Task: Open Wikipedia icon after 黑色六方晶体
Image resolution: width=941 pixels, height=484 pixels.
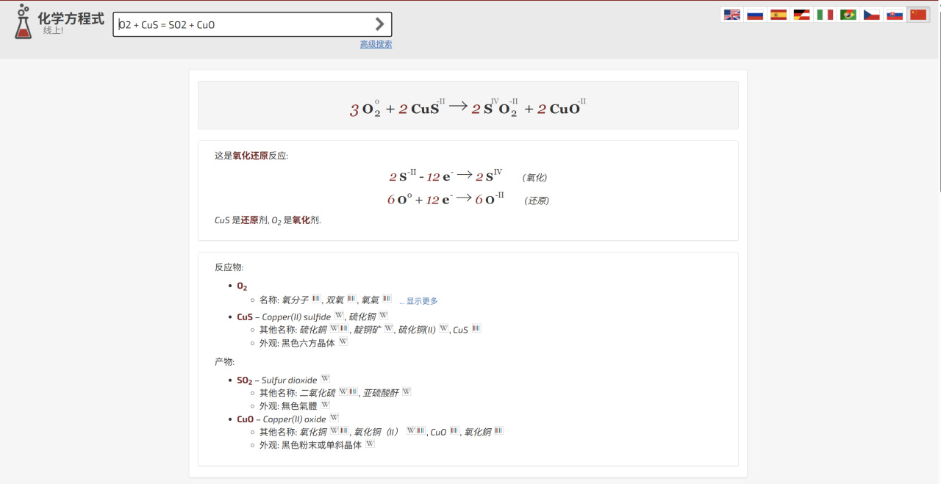Action: (343, 342)
